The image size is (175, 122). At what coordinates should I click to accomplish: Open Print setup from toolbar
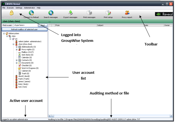108,13
